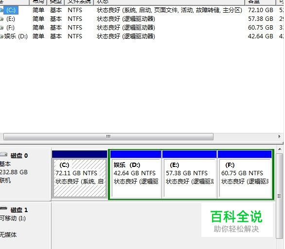Click the vertical scrollbar thumb of disk pane
This screenshot has width=285, height=249.
(280, 196)
